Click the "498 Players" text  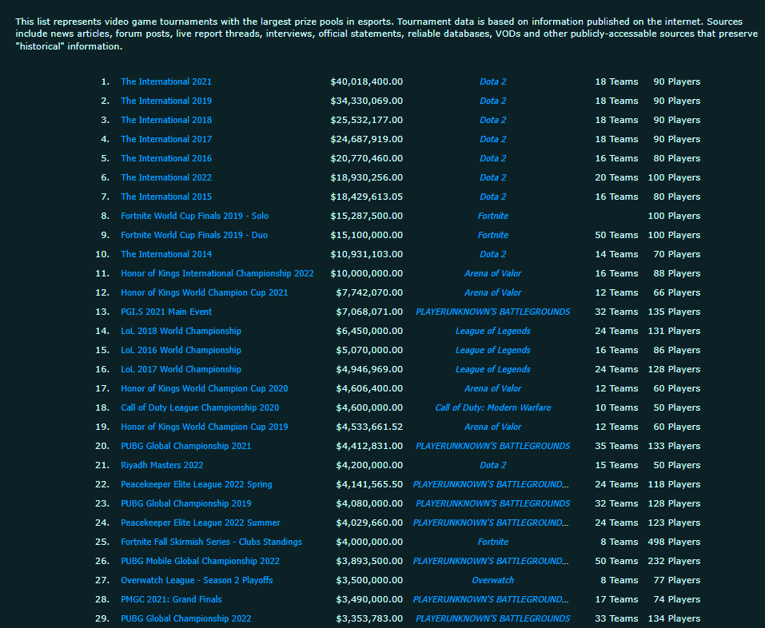pos(674,542)
